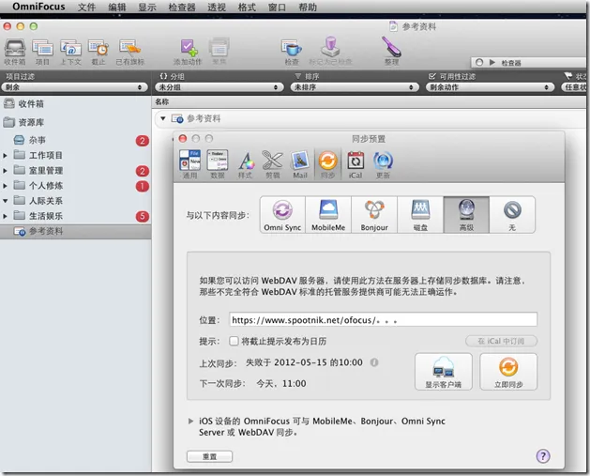Open the 检查器 Inspectors menu
590x476 pixels.
(x=182, y=8)
